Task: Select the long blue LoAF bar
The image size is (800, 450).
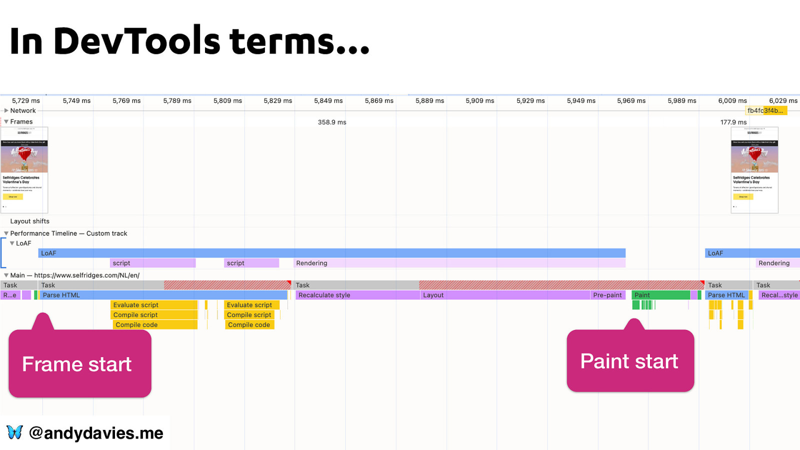Action: [332, 253]
